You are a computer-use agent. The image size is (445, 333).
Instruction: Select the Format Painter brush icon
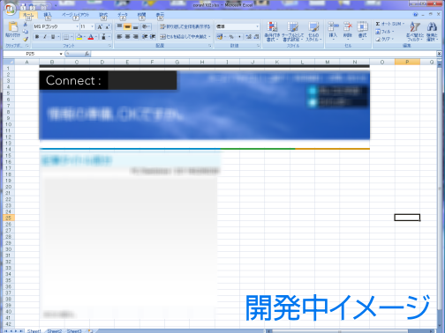pyautogui.click(x=26, y=39)
